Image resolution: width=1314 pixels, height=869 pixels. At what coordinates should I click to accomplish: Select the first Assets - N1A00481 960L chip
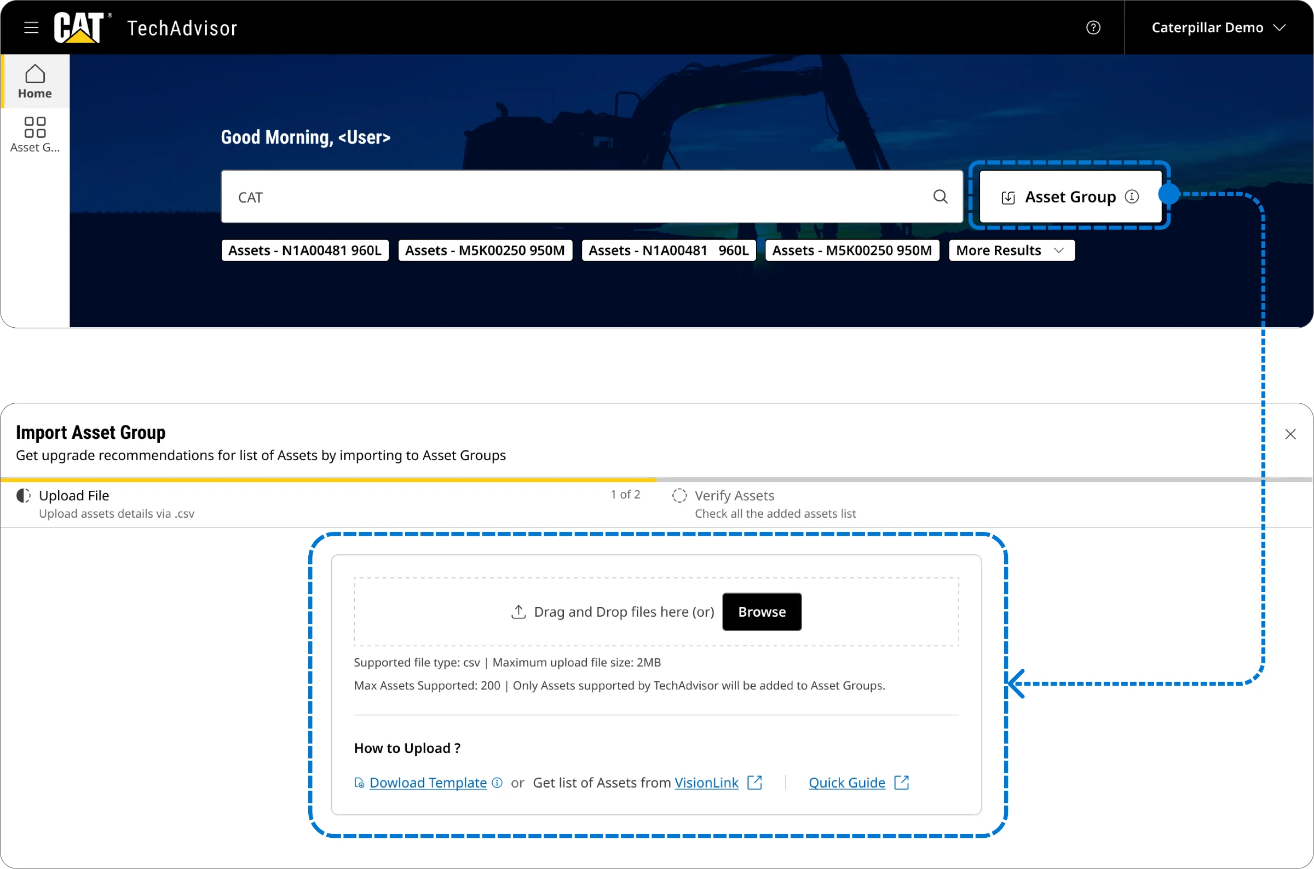305,251
